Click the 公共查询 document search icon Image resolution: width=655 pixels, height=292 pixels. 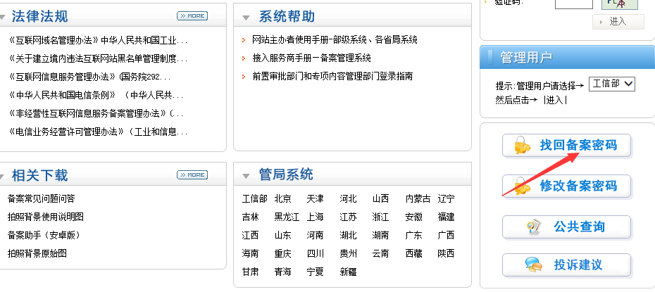534,227
